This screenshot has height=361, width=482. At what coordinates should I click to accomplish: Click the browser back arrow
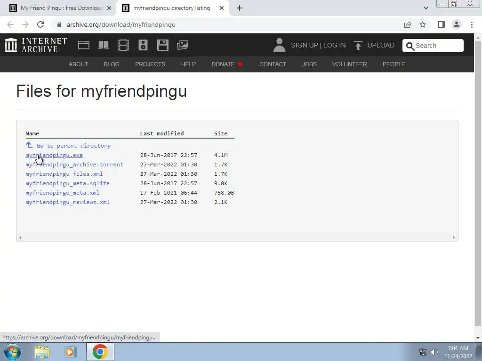tap(10, 24)
